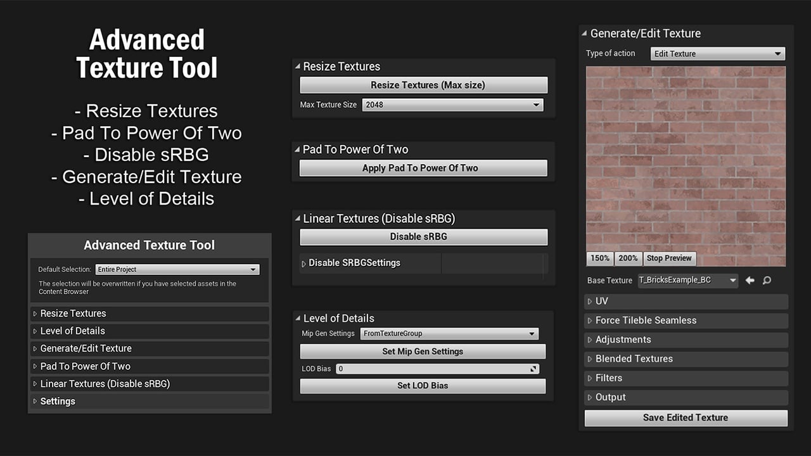Click the back arrow beside Base Texture selector
This screenshot has width=811, height=456.
(750, 280)
